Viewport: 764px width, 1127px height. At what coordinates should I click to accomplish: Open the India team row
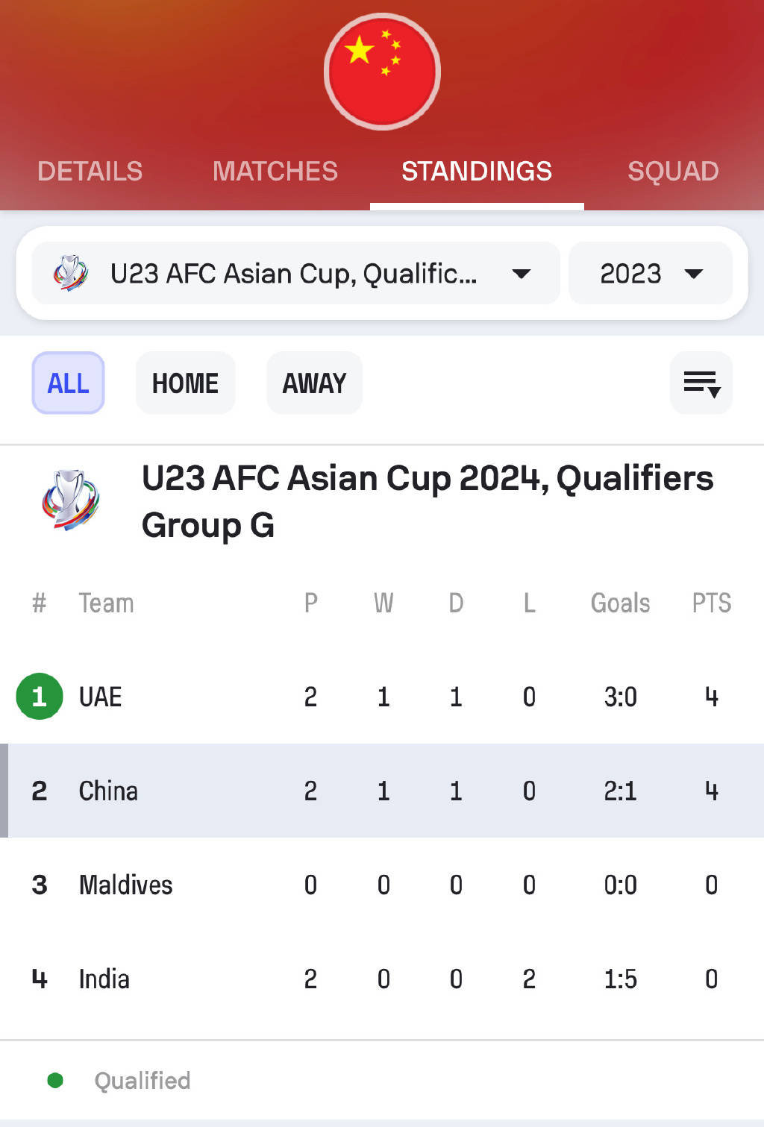coord(382,979)
